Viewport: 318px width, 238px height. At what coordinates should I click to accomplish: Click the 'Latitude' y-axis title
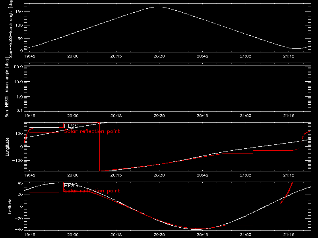tap(10, 206)
